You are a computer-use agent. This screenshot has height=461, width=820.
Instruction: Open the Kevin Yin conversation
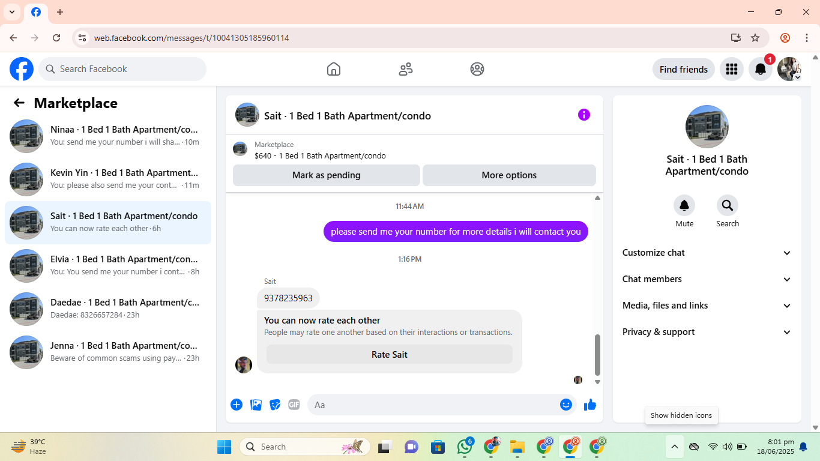(108, 179)
